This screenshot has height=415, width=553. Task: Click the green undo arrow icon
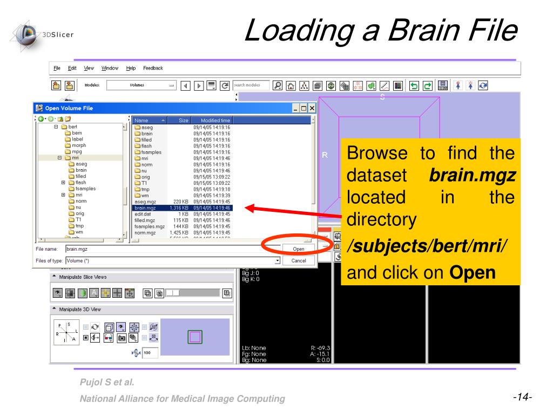(414, 86)
